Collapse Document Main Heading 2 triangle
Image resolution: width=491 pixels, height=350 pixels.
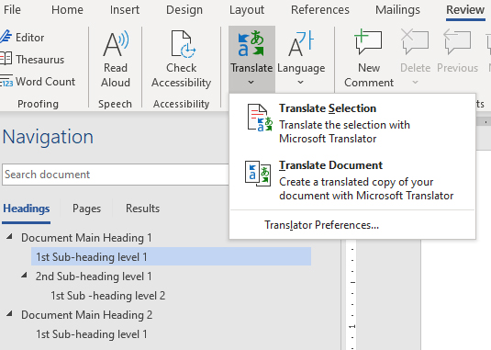[9, 313]
